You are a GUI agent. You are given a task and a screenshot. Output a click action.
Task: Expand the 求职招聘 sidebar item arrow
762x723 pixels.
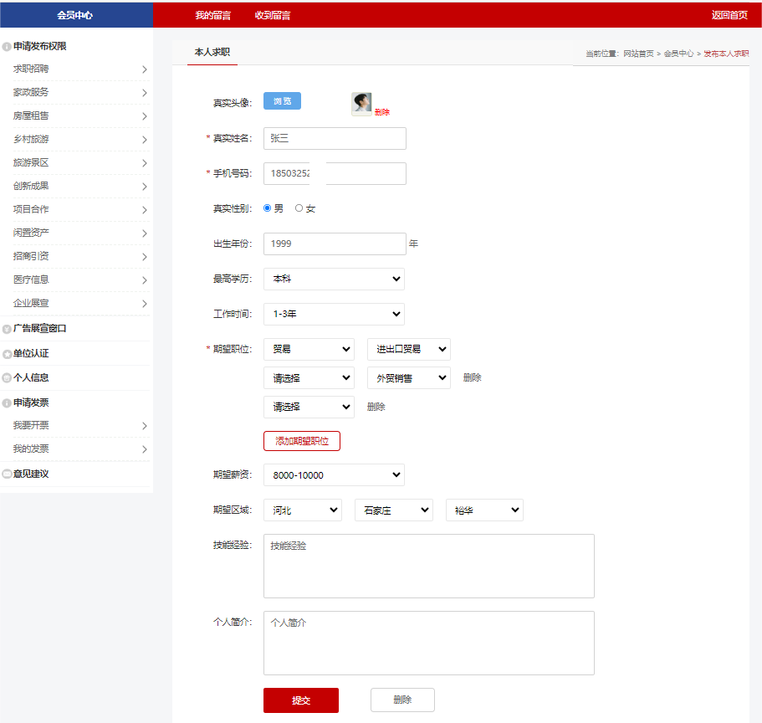pos(145,69)
